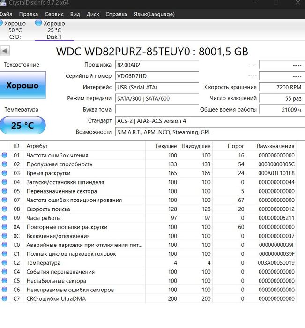Open the Сервис menu
305x328 pixels.
click(54, 14)
